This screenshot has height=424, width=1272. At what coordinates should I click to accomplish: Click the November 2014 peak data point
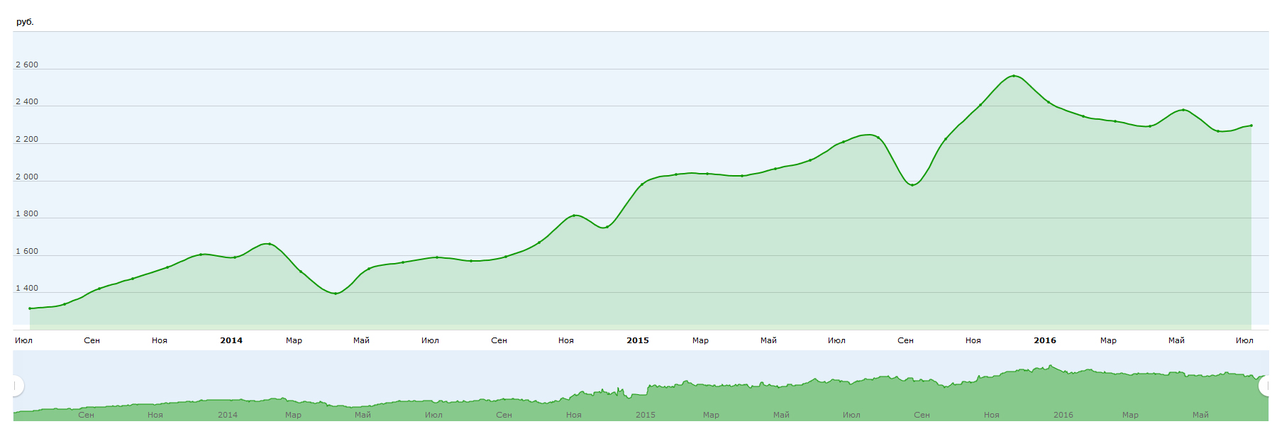pos(574,215)
